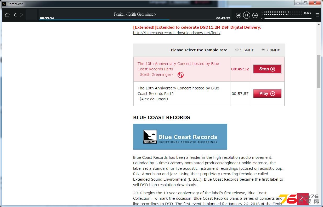Seek within the playback progress bar

point(135,20)
